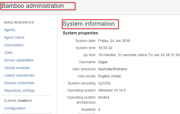The image size is (180, 114).
Task: Select the timezone value Australia/Brisbane
Action: click(x=113, y=69)
